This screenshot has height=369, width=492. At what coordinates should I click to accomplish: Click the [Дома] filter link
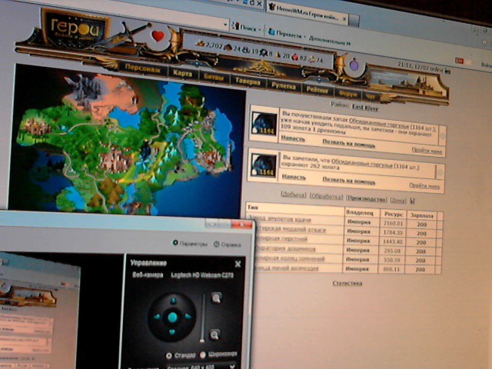click(x=398, y=200)
